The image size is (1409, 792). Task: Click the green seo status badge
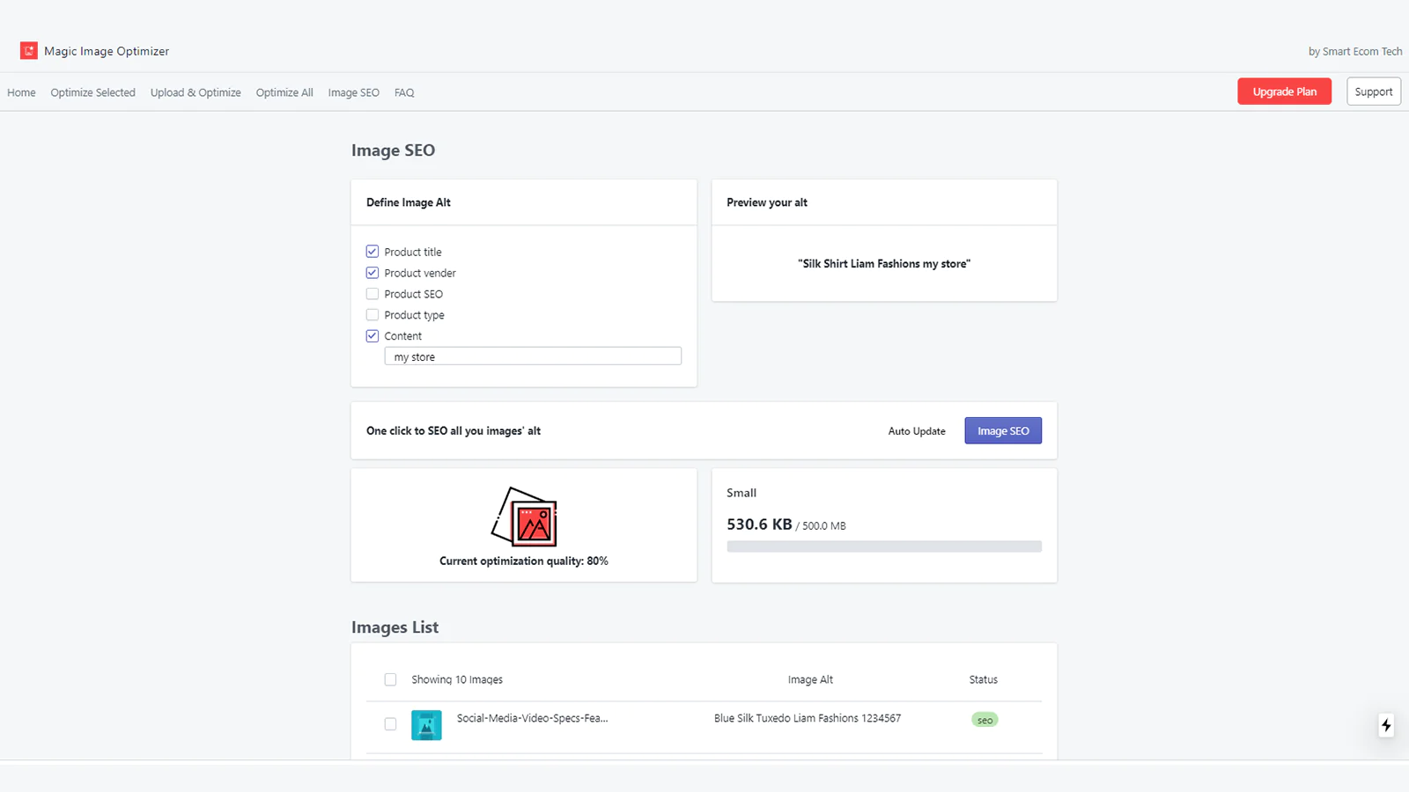pyautogui.click(x=984, y=719)
